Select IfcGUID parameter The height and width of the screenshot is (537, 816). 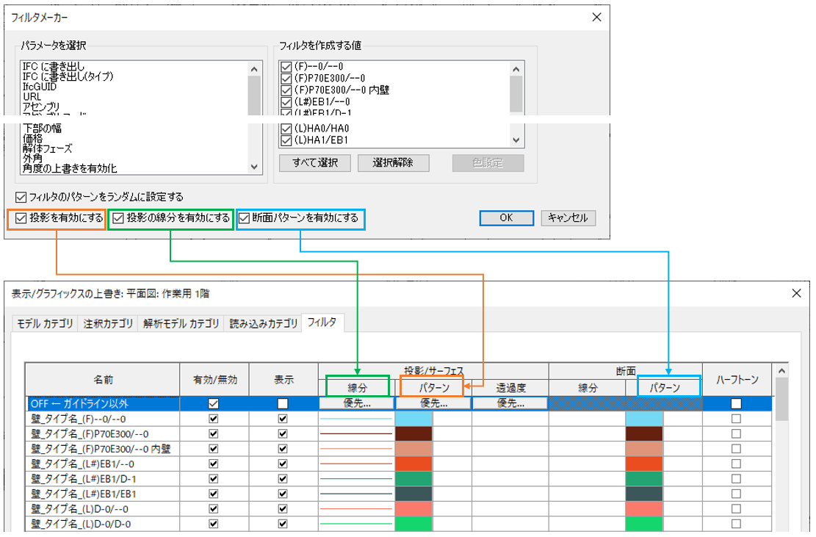(x=40, y=87)
